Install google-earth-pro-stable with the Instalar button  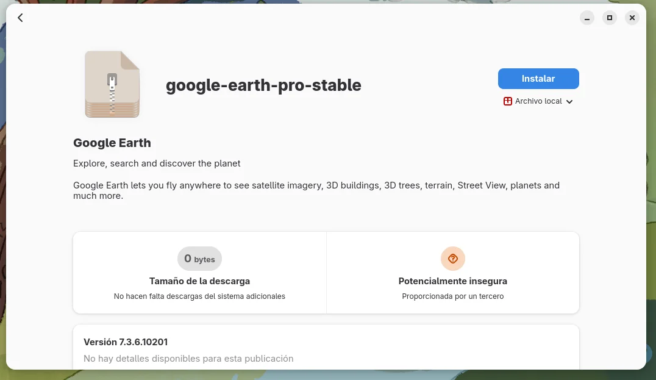(x=538, y=79)
